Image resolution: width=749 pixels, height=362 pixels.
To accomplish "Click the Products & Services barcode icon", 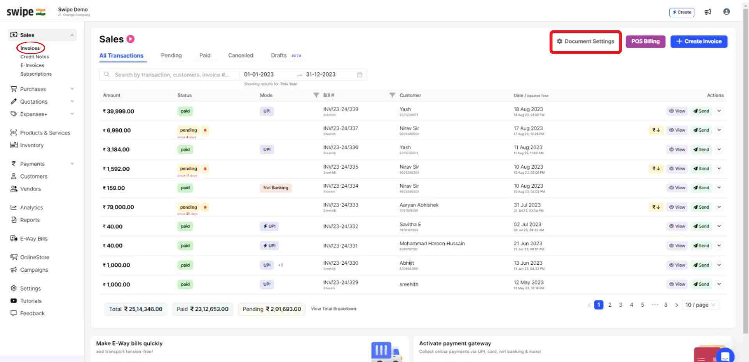I will 14,133.
